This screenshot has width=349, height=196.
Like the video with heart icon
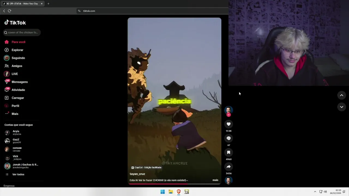pos(228,124)
